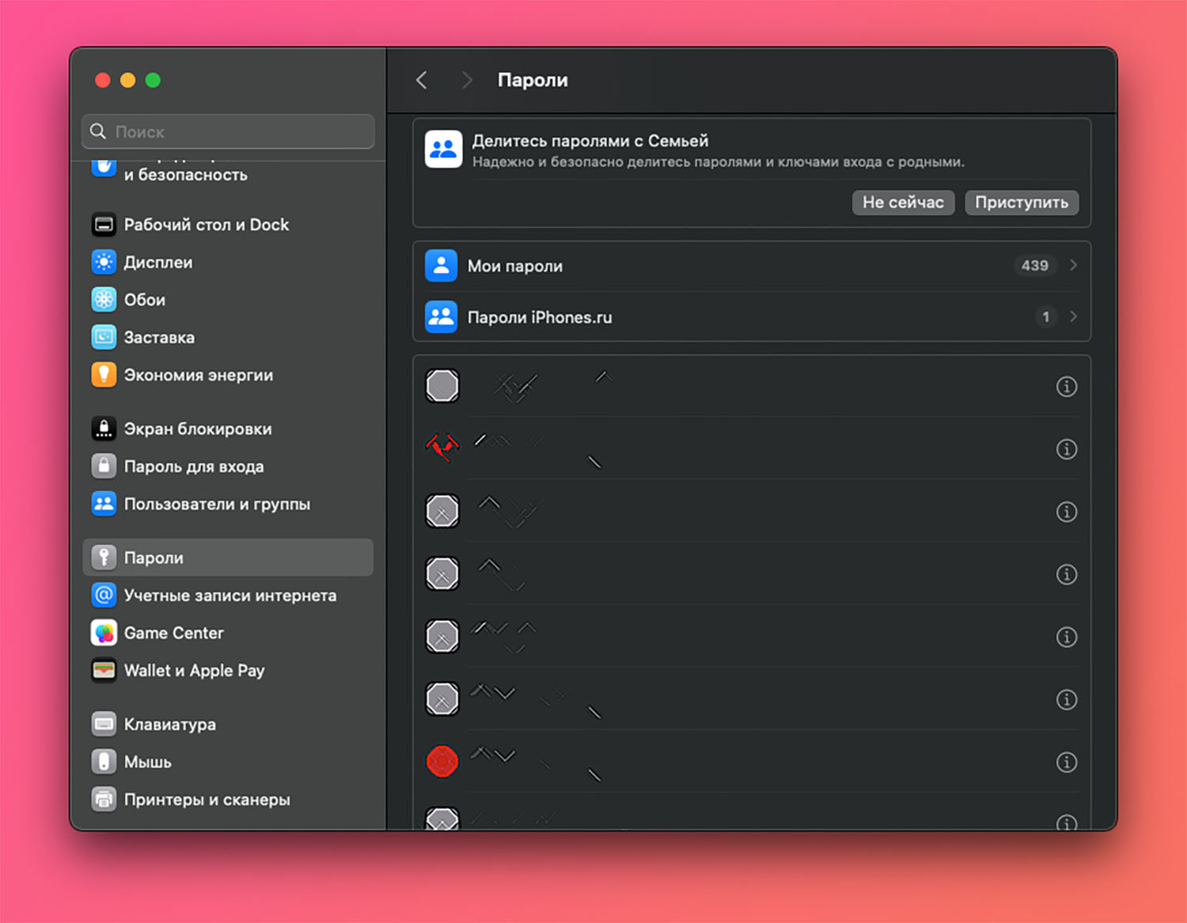
Task: Show info for the red-icon second password entry
Action: click(1066, 449)
